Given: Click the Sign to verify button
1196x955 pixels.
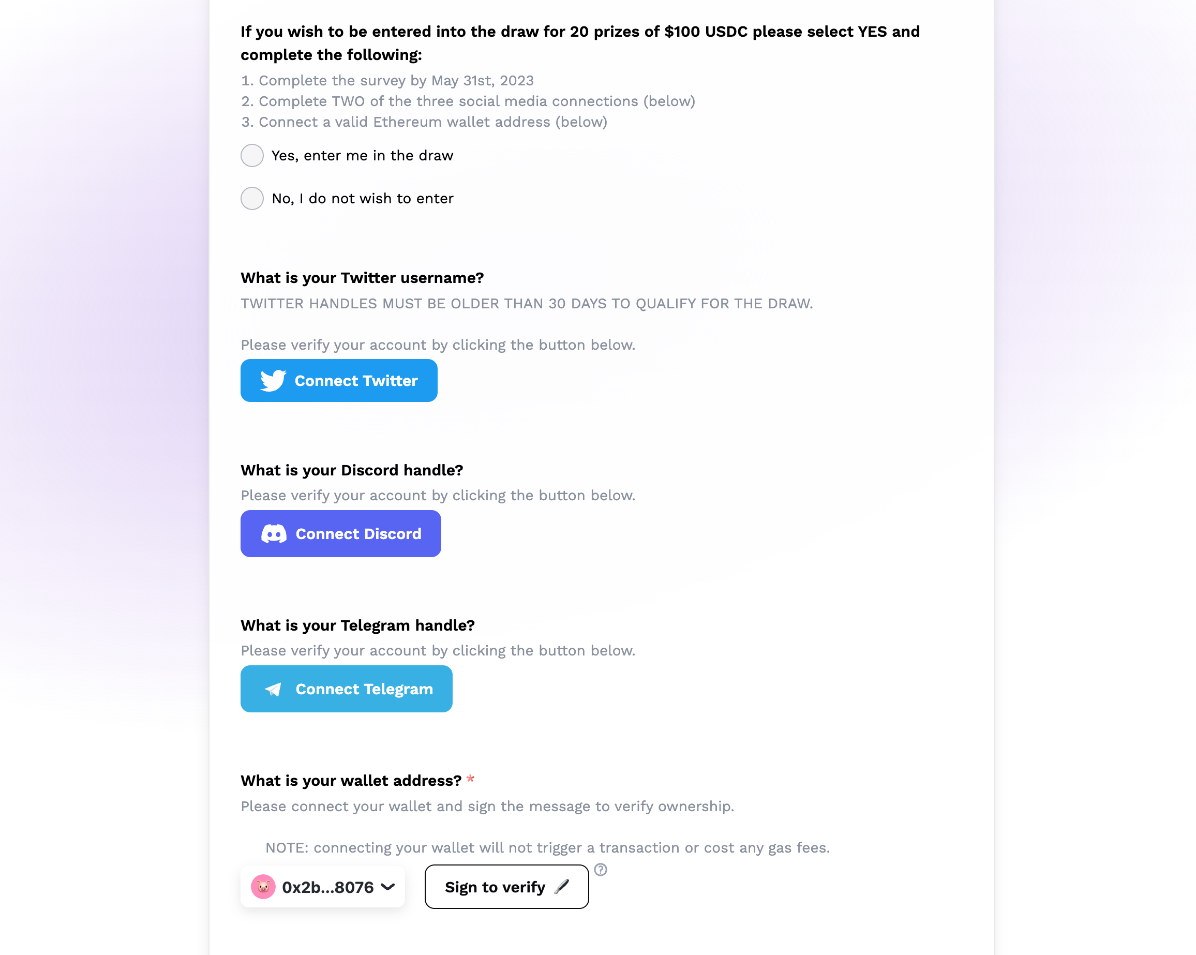Looking at the screenshot, I should pos(495,887).
